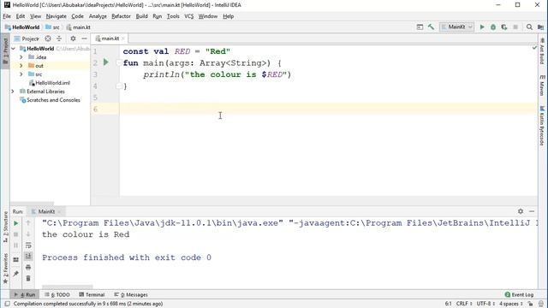Collapse all in the Project panel header
548x308 pixels.
[59, 38]
